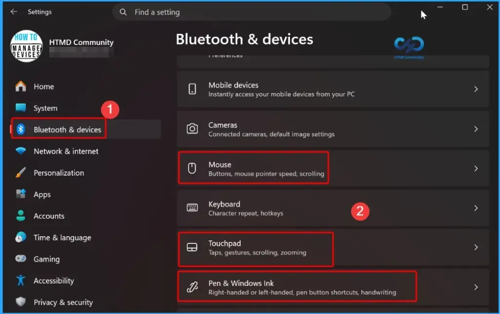
Task: Expand the Keyboard chevron arrow
Action: point(476,208)
